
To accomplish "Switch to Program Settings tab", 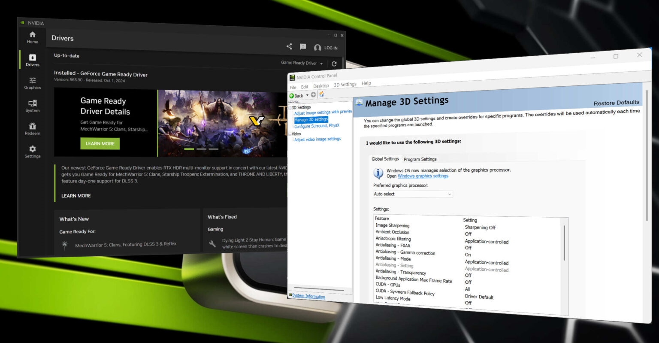I will (420, 159).
